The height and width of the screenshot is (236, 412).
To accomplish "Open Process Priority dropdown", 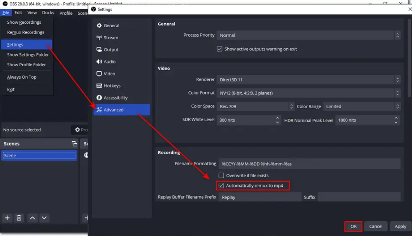I will tap(309, 35).
